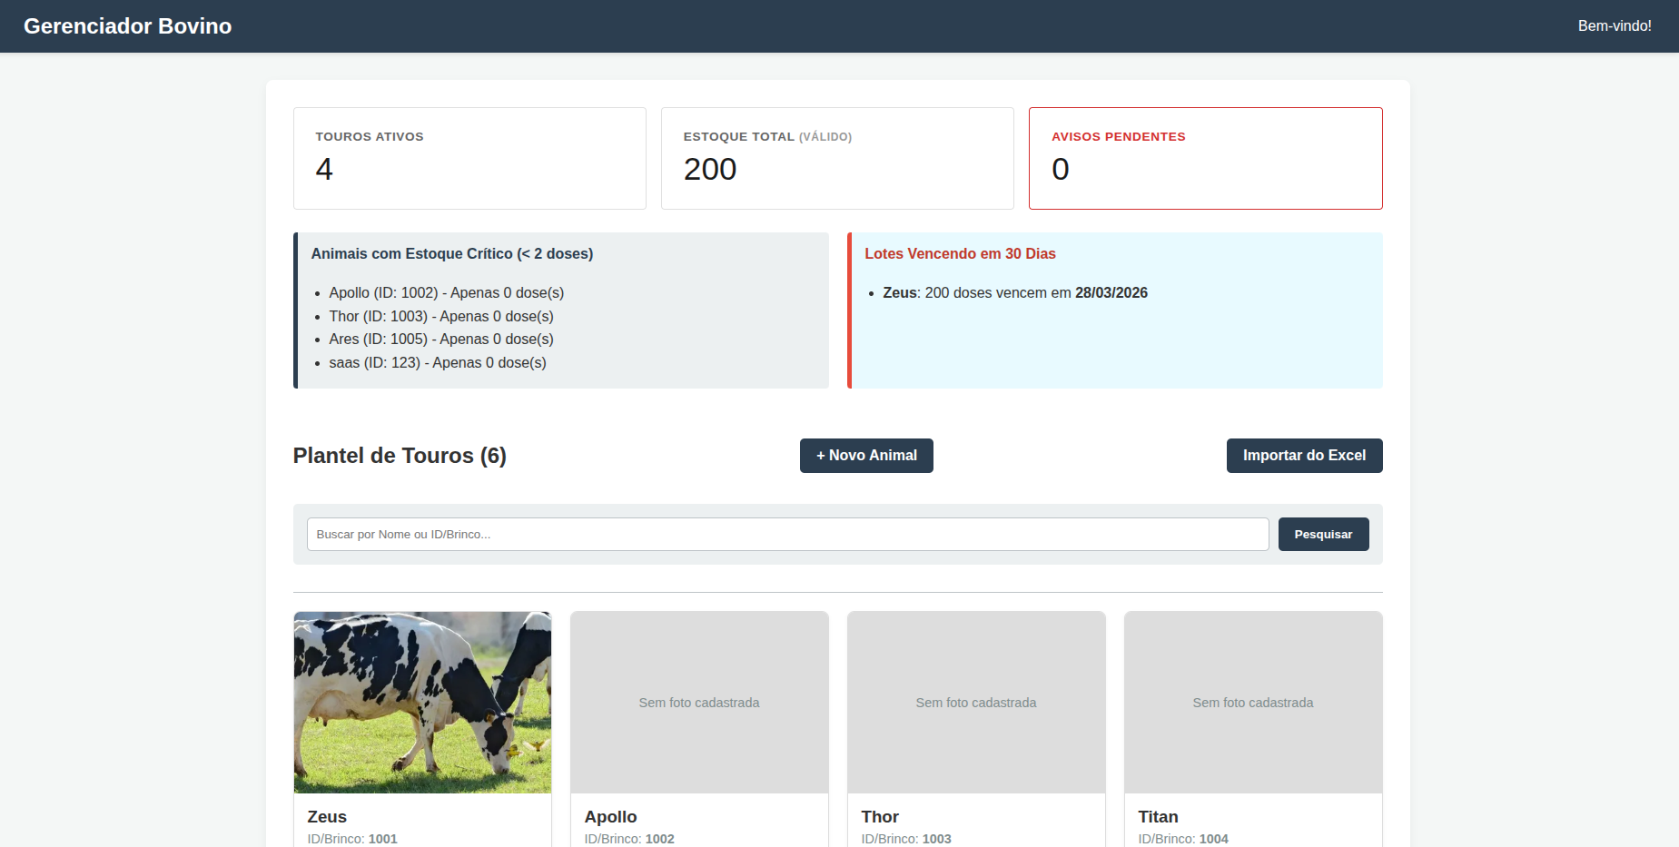
Task: Click the Importar do Excel button
Action: click(1304, 455)
